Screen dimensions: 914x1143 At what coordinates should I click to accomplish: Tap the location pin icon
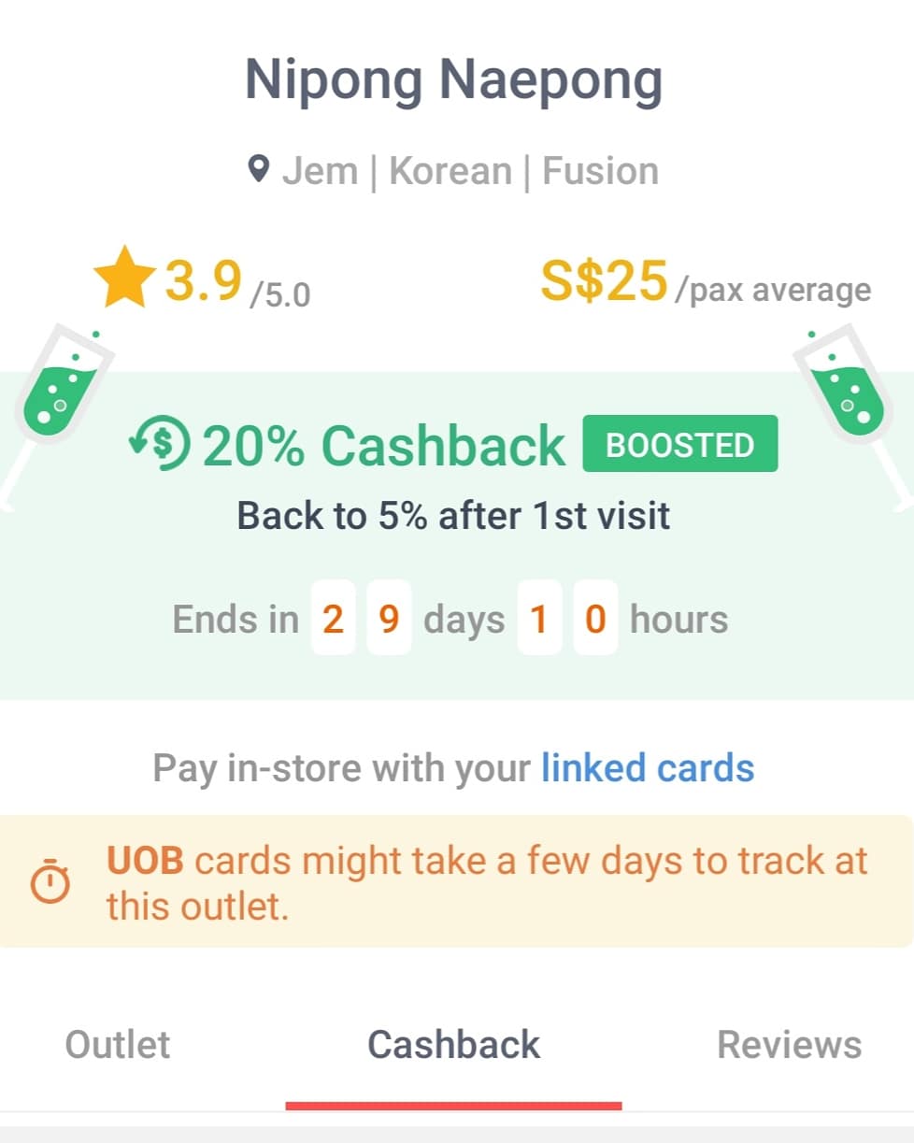[259, 170]
